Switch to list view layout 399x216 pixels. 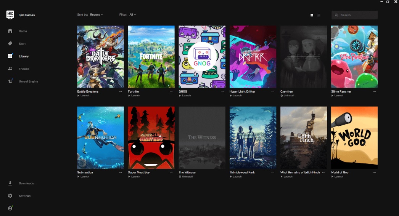point(319,15)
